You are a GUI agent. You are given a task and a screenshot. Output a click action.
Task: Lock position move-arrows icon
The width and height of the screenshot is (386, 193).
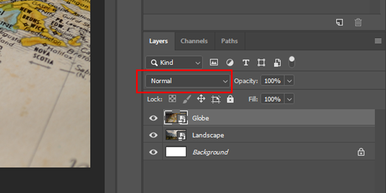pyautogui.click(x=201, y=99)
